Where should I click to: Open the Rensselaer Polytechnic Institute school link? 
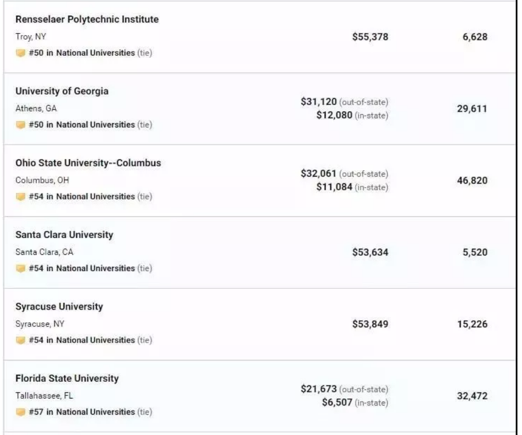point(87,19)
